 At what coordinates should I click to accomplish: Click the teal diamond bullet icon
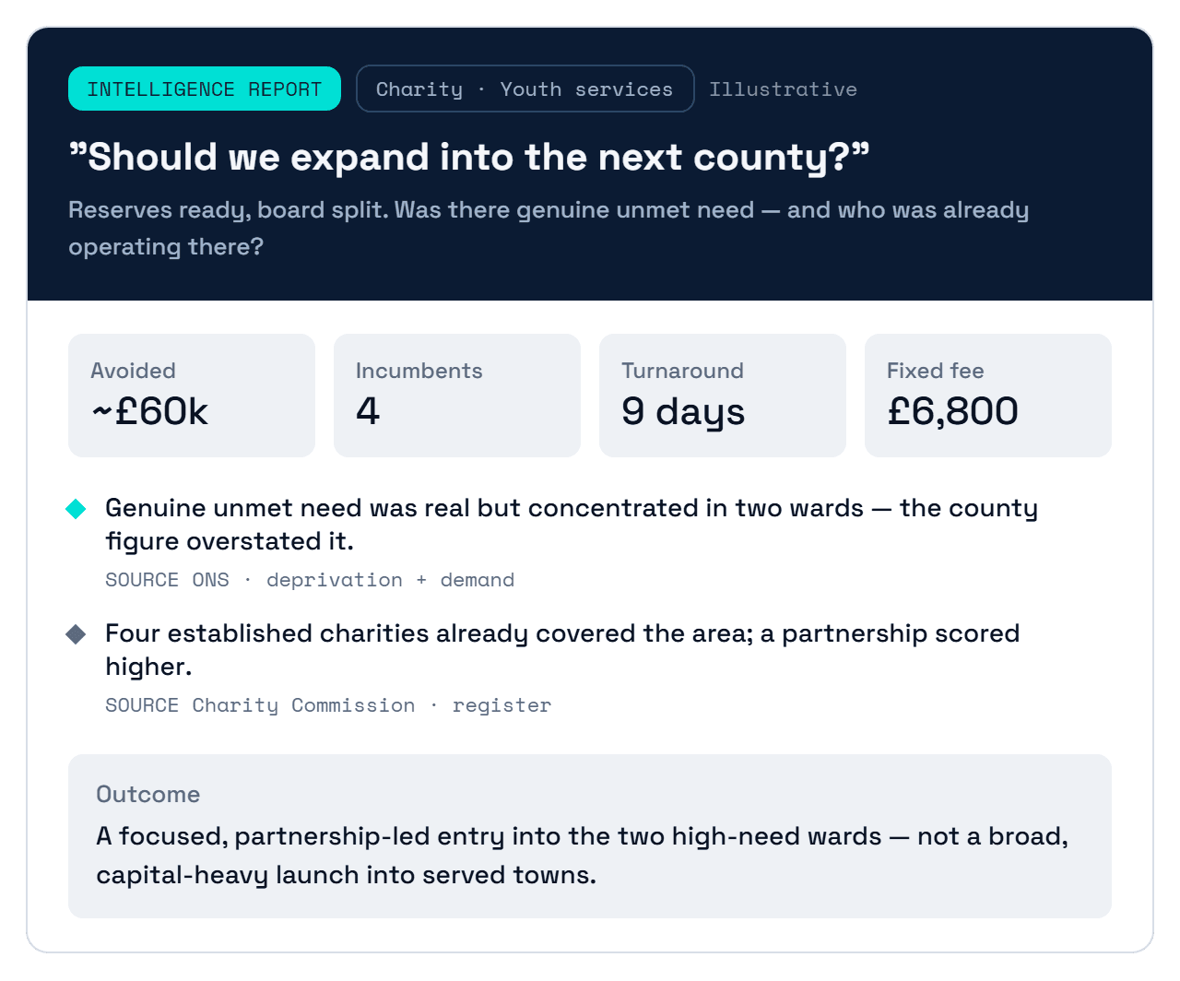tap(76, 509)
